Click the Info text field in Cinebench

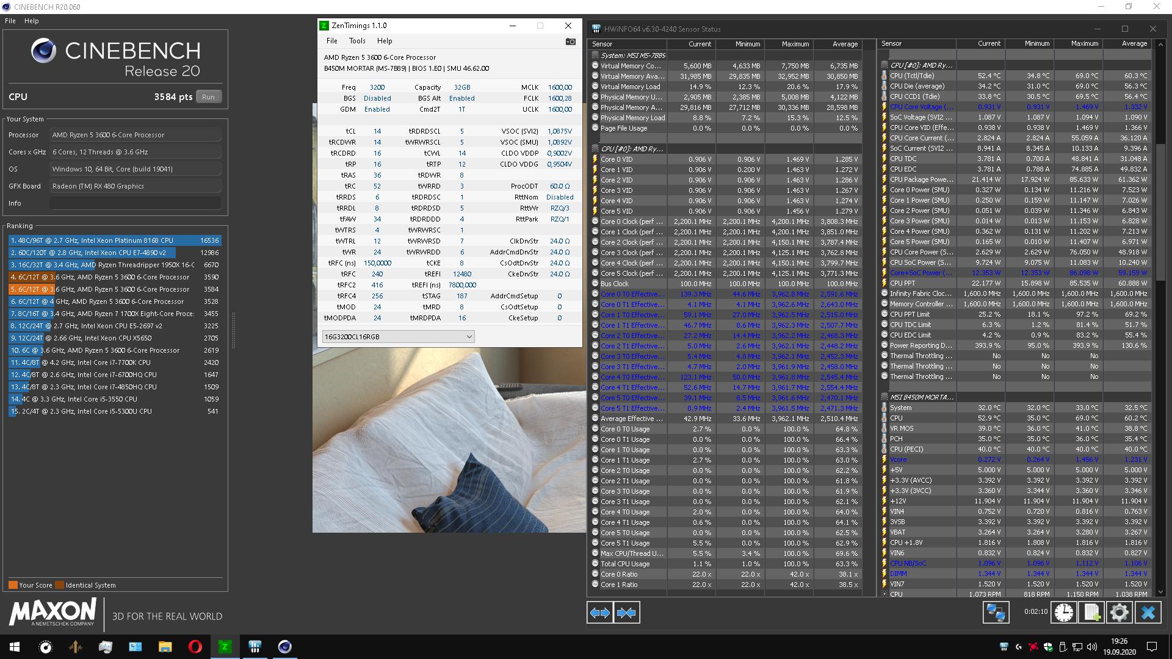pos(135,203)
